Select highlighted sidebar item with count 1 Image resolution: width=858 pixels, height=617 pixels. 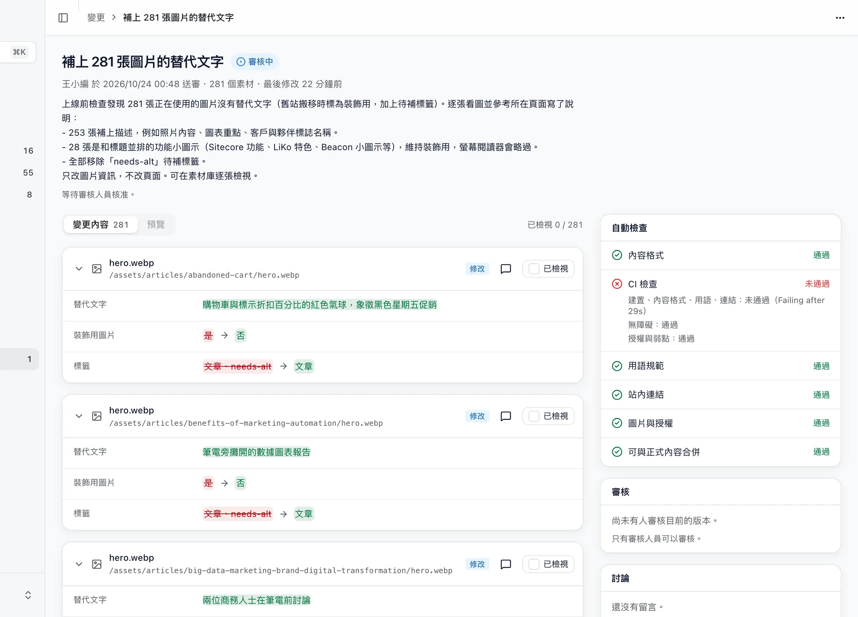click(19, 359)
